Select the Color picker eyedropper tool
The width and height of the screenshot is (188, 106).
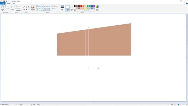pyautogui.click(x=26, y=10)
